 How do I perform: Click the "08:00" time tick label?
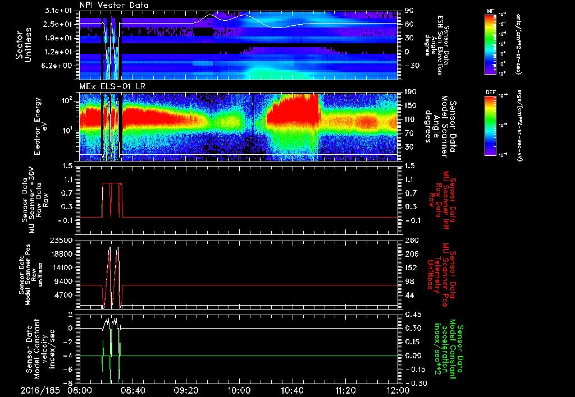(x=80, y=390)
